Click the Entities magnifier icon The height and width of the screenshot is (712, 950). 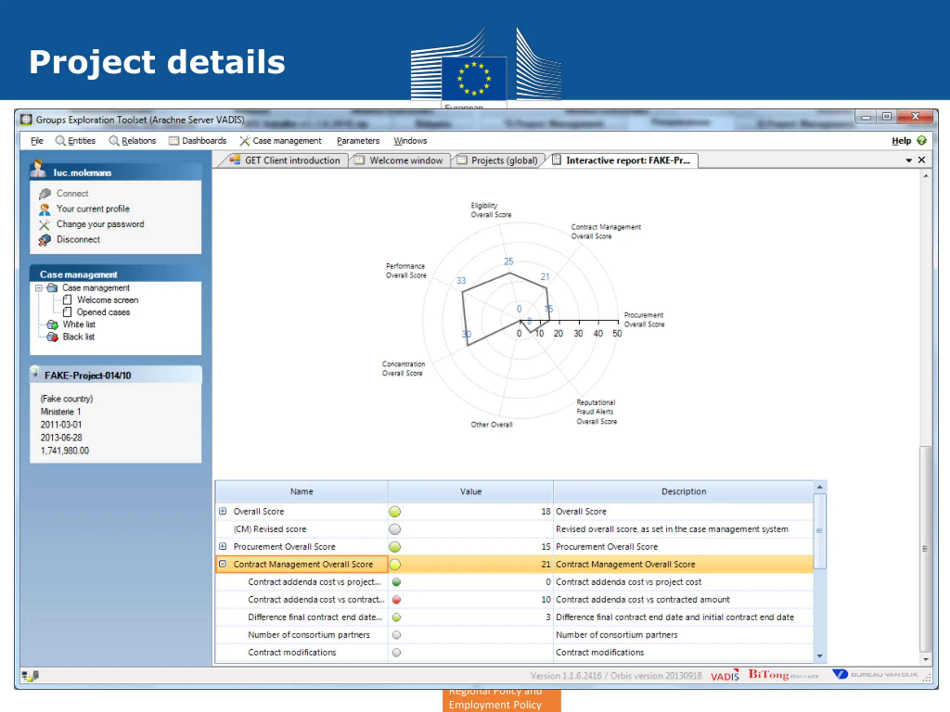point(60,141)
